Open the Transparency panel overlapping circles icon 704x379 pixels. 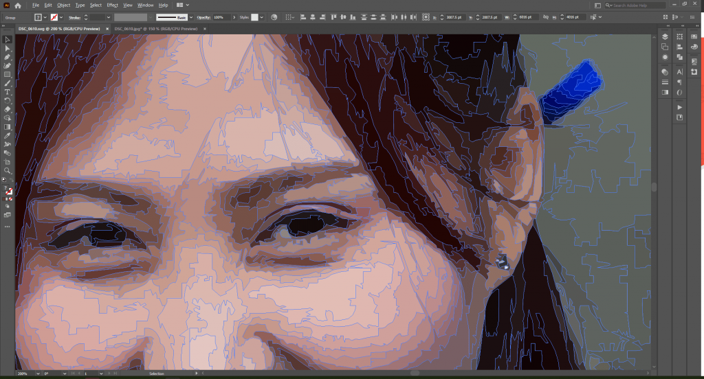pyautogui.click(x=665, y=72)
